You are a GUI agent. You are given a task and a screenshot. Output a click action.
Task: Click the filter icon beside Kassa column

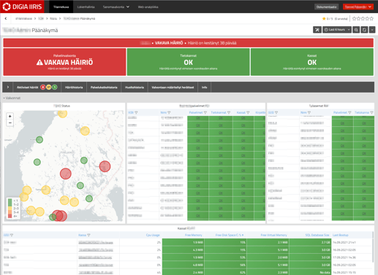coord(88,235)
